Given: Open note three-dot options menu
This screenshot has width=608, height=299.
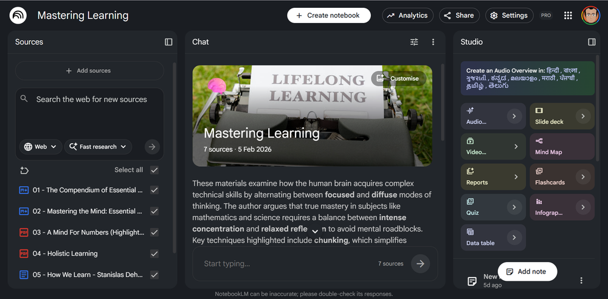Looking at the screenshot, I should tap(581, 280).
